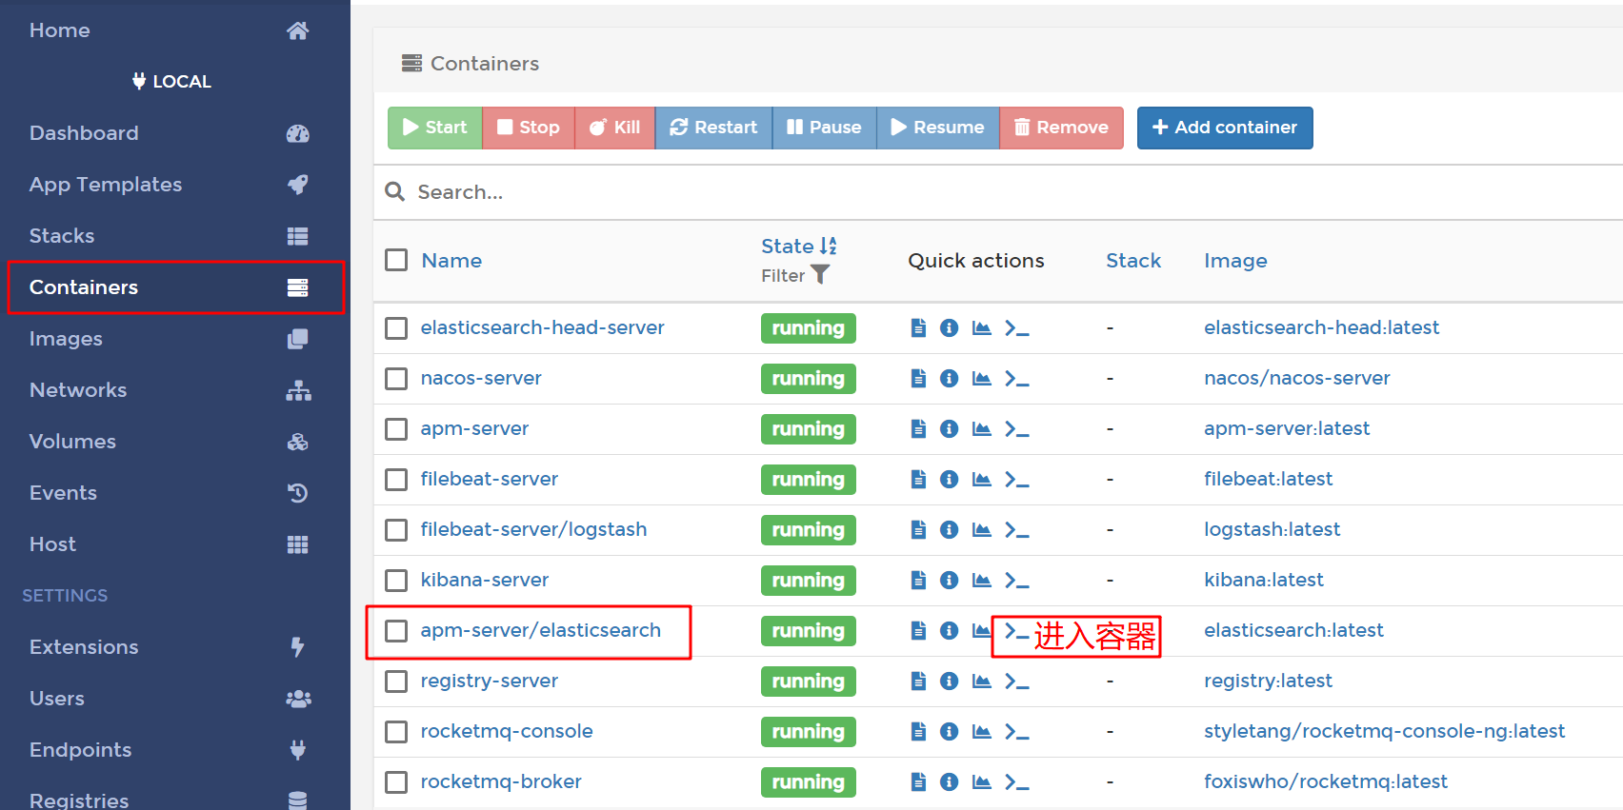Check the elasticsearch-head-server checkbox
The image size is (1623, 810).
click(396, 328)
